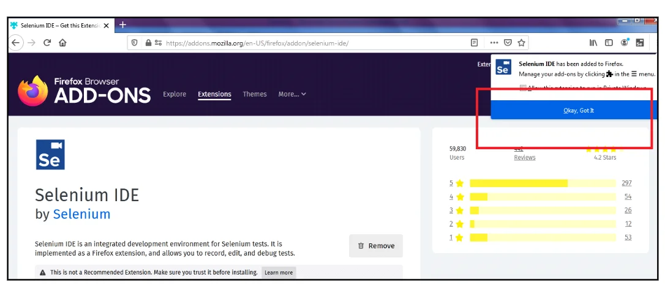This screenshot has height=288, width=665.
Task: Click the Remove extension button
Action: click(x=376, y=246)
